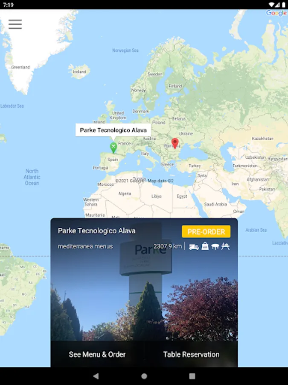Open Table Reservation
Viewport: 288px width, 385px height.
point(191,354)
